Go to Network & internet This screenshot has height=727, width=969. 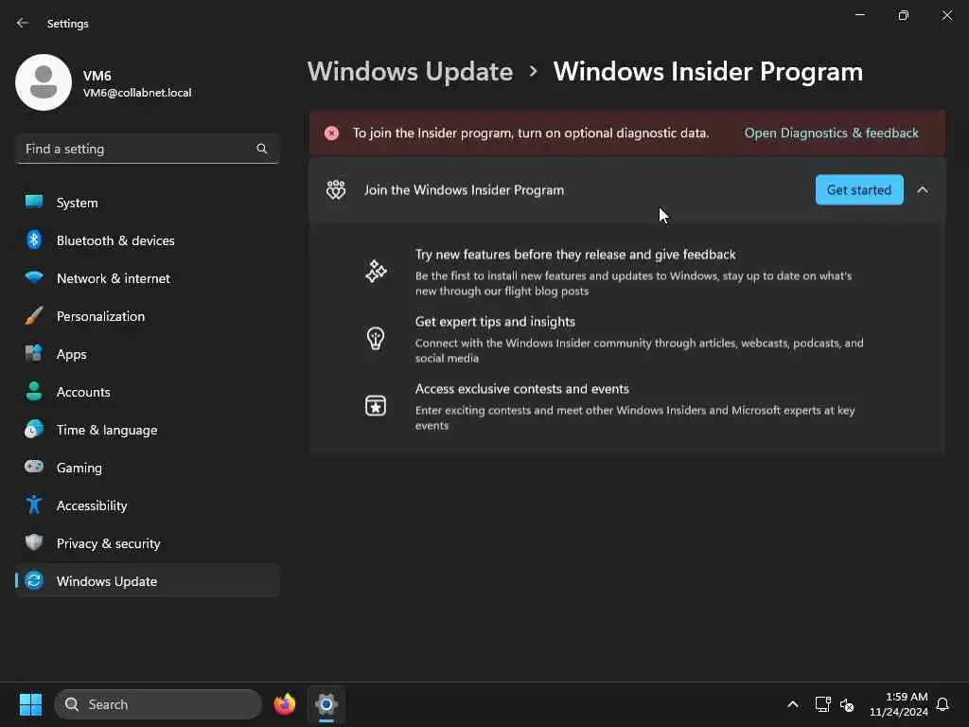tap(147, 278)
